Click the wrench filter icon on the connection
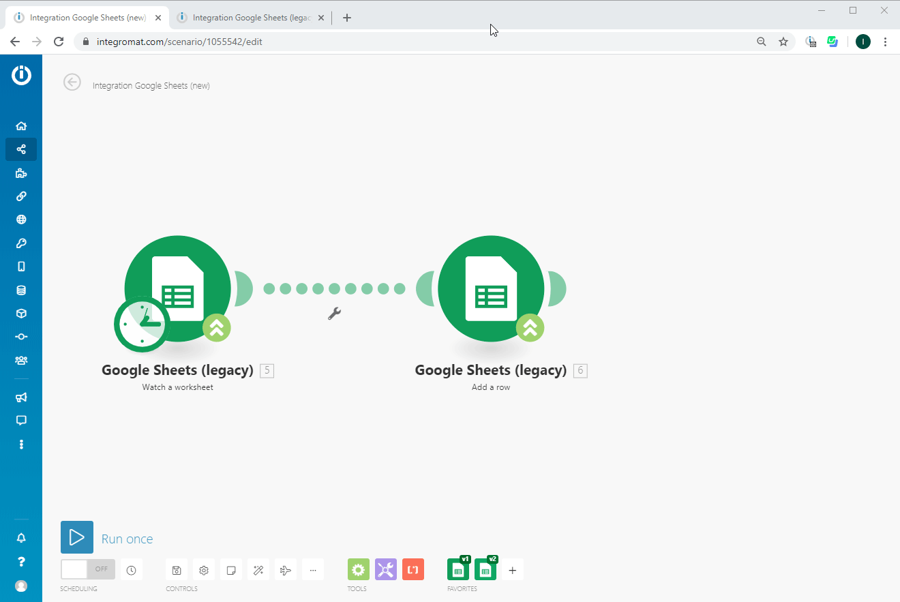 coord(334,314)
